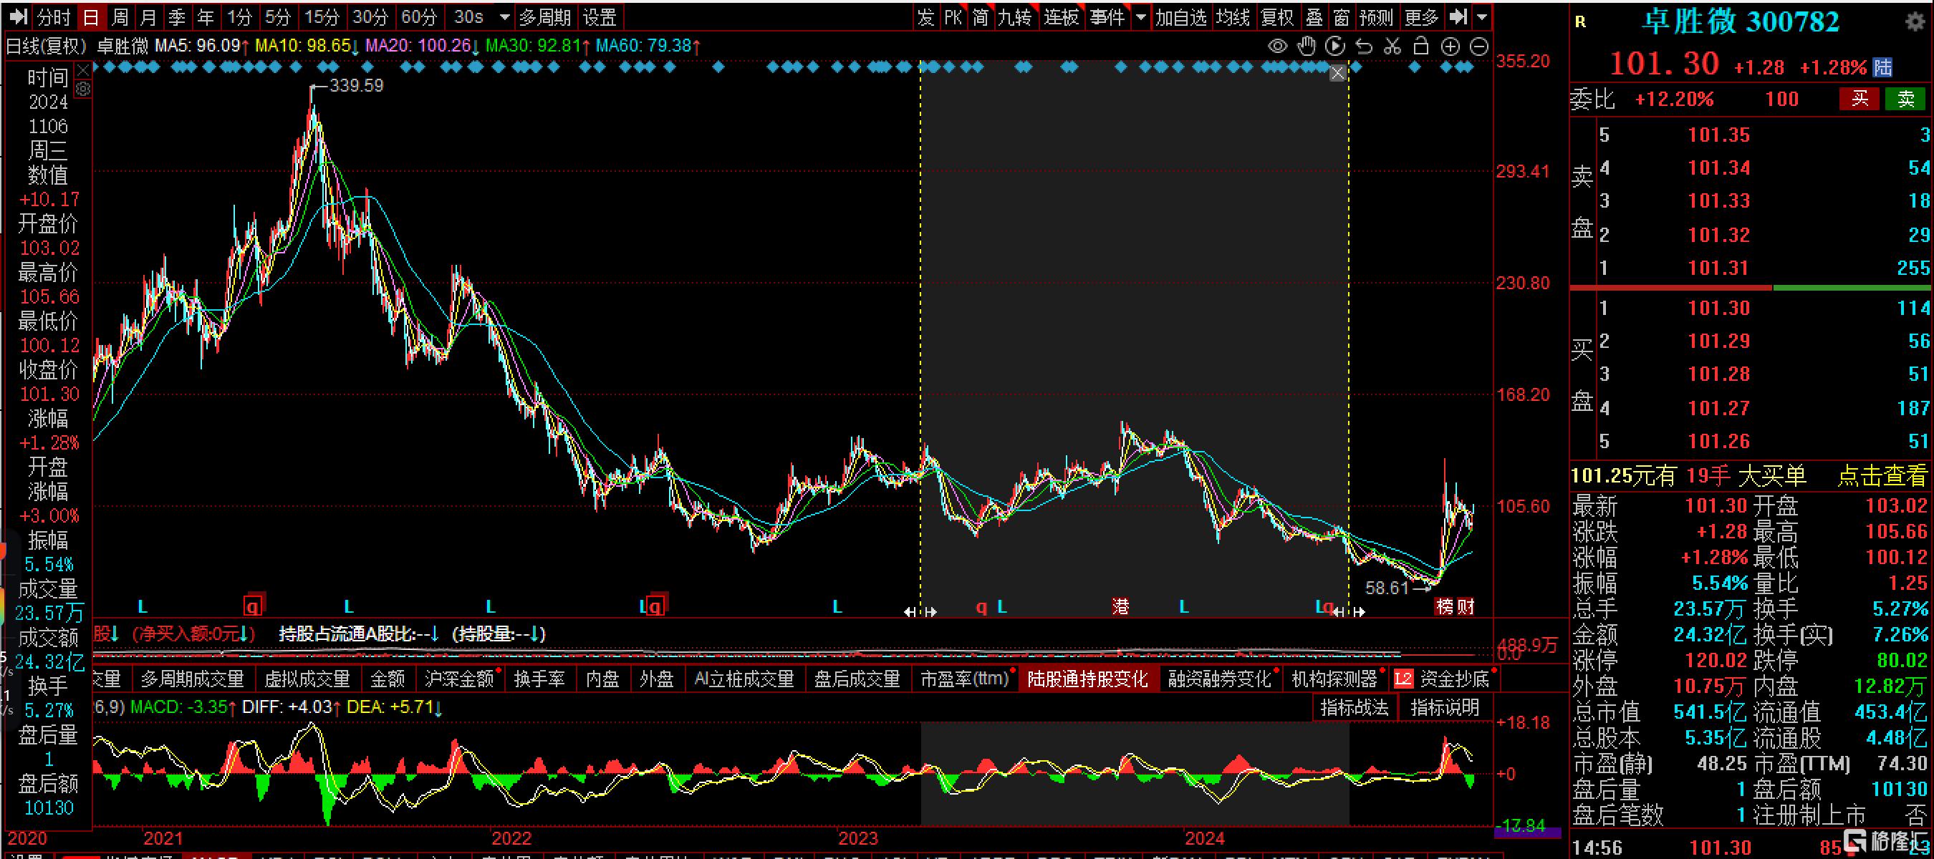Click the sell level 1 price 101.31

(1718, 268)
